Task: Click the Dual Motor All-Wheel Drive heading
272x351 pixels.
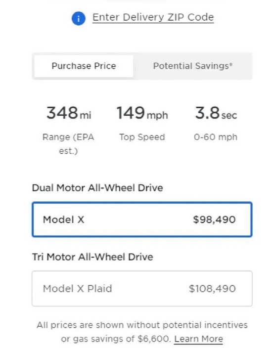Action: tap(97, 188)
